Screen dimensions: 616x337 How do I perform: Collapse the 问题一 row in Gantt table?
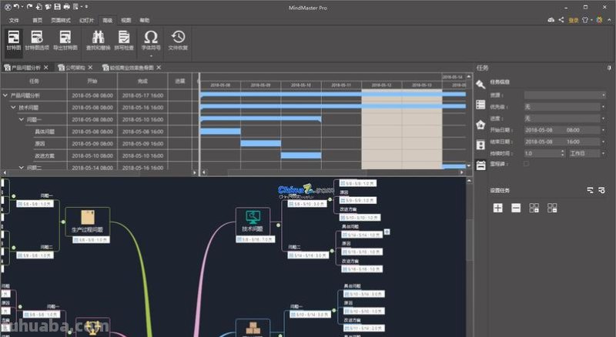22,119
